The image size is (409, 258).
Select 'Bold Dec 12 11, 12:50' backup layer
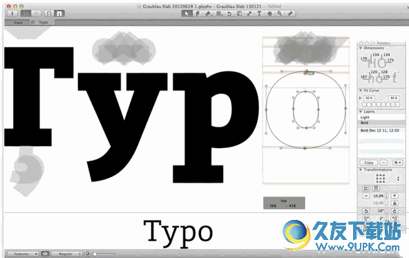[x=381, y=130]
